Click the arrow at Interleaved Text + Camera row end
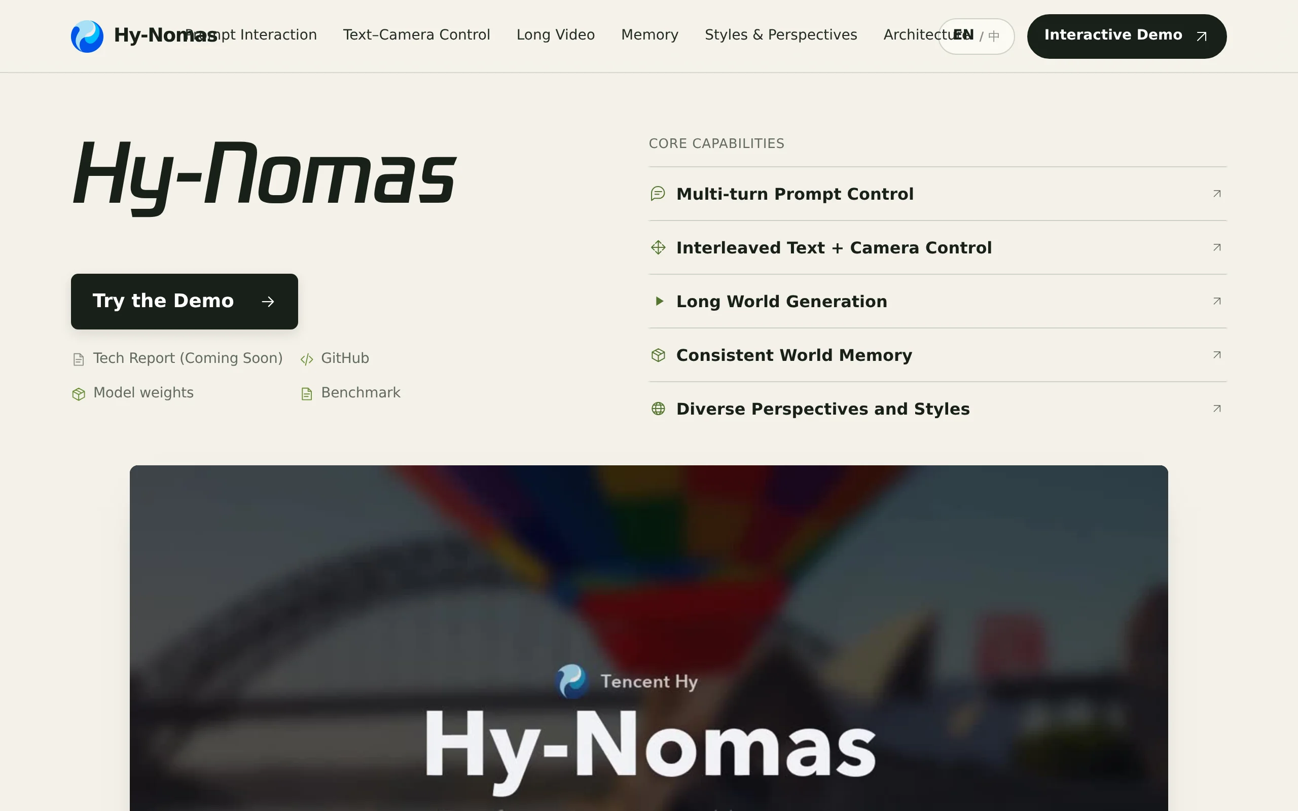This screenshot has height=811, width=1298. point(1216,247)
